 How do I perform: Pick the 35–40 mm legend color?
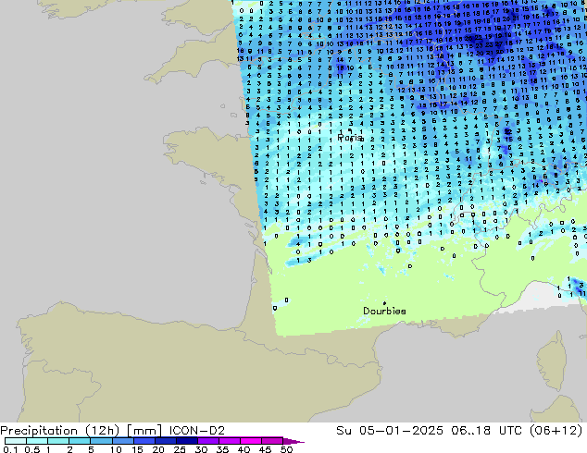[229, 441]
